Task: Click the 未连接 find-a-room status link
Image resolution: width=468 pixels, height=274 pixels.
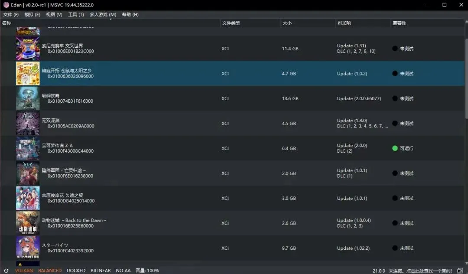Action: coord(420,271)
